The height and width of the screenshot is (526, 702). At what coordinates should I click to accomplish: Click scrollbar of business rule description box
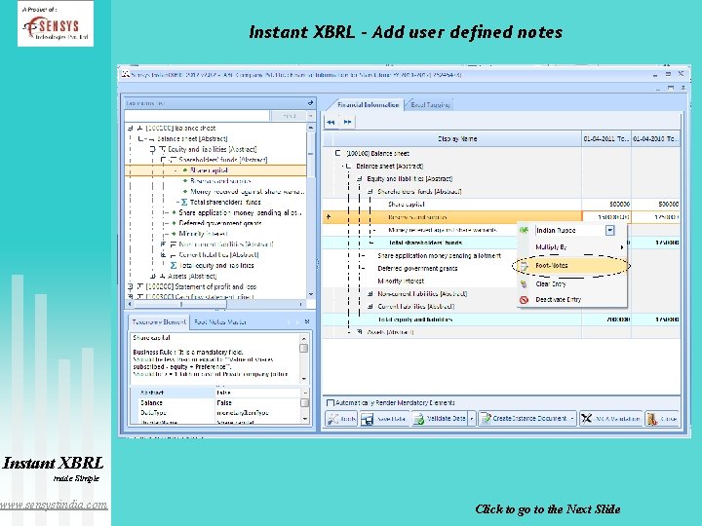click(x=304, y=358)
